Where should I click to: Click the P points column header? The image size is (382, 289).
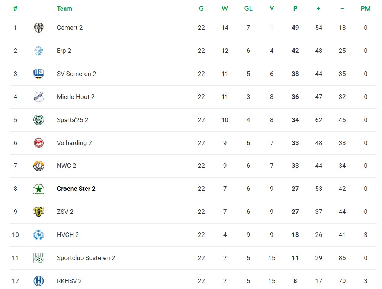point(295,9)
